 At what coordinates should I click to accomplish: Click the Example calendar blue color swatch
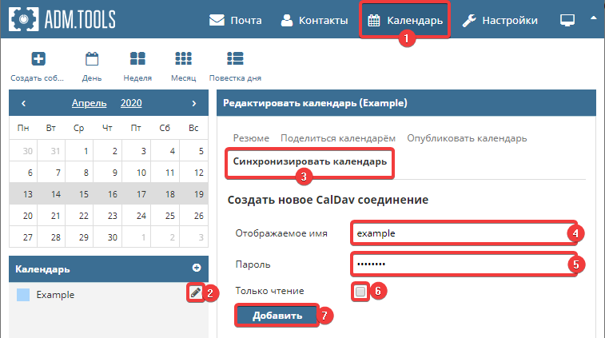coord(22,295)
